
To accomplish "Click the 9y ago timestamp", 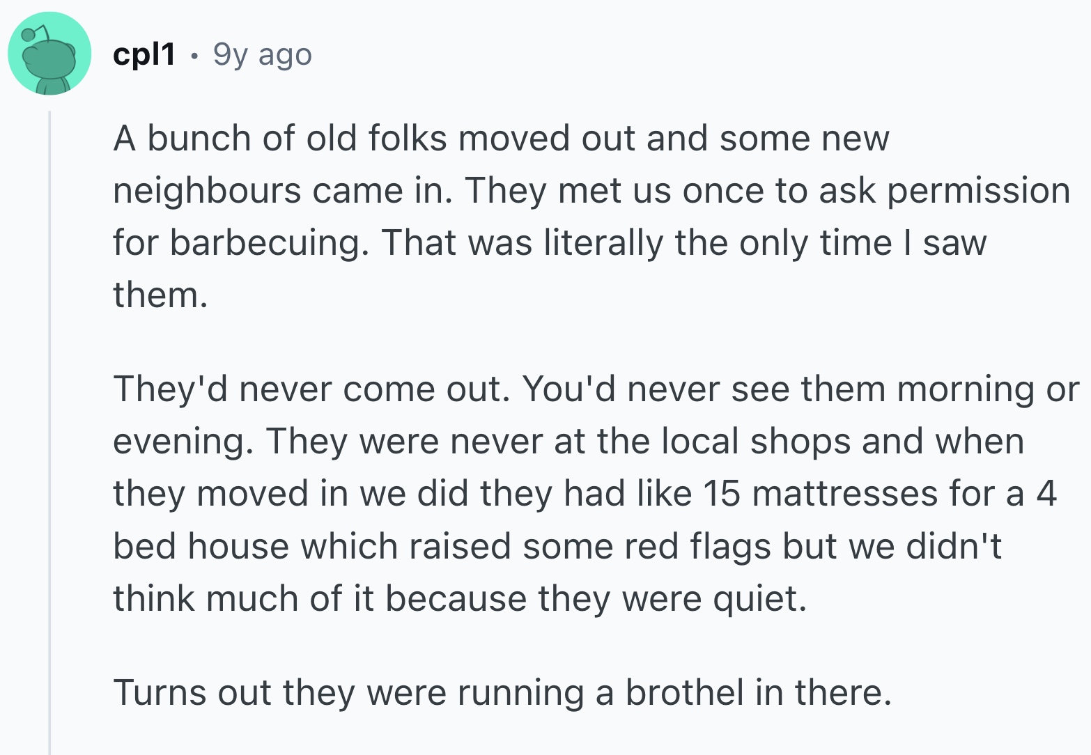I will click(x=261, y=54).
